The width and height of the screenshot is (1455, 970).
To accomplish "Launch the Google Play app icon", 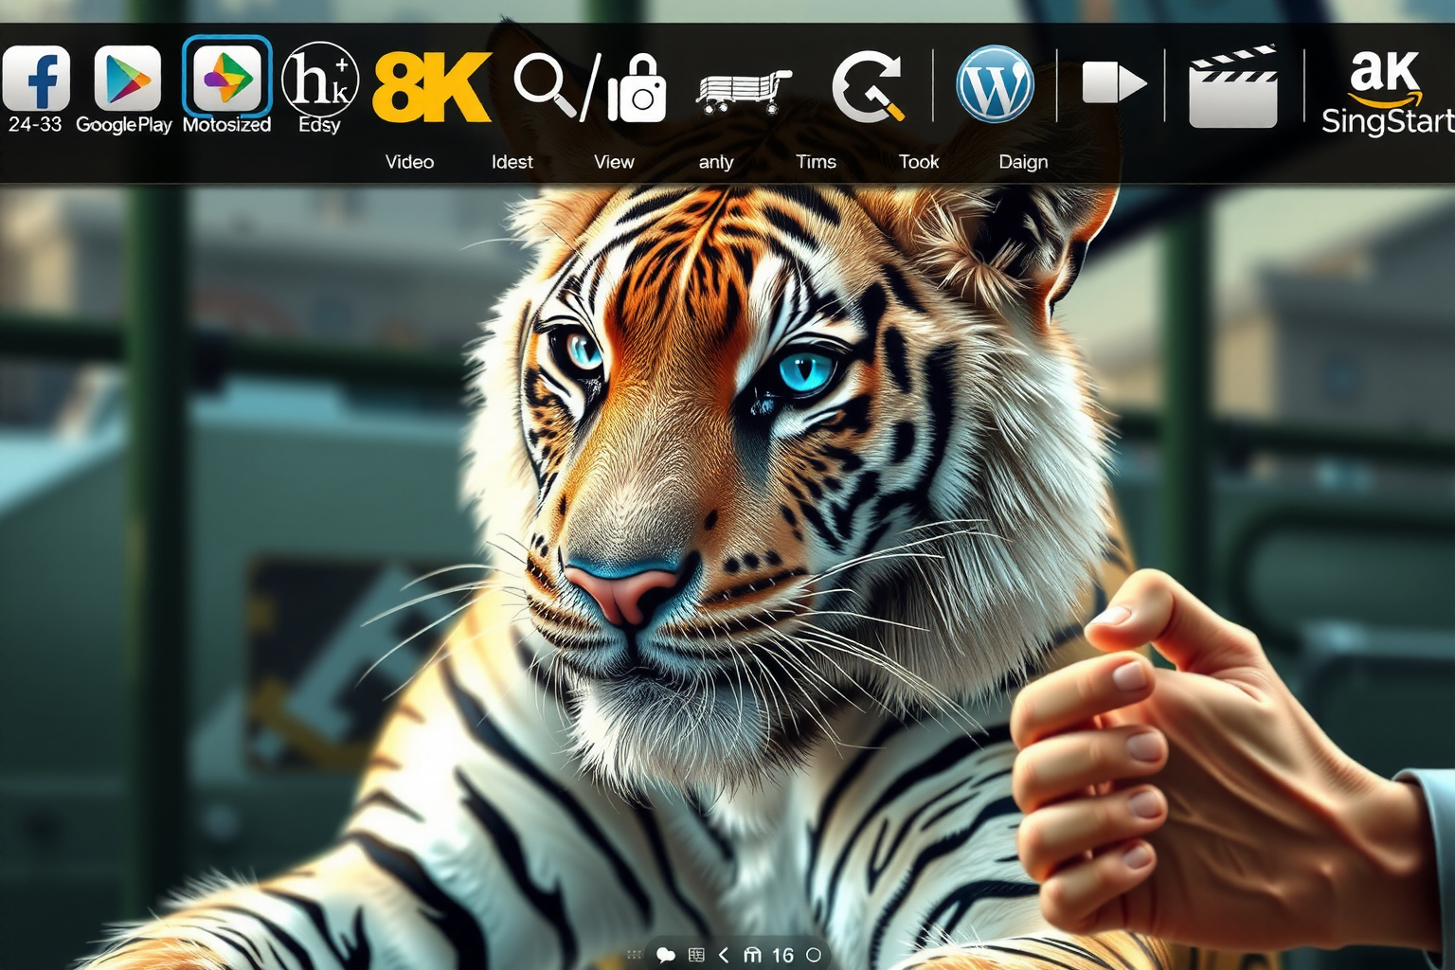I will (127, 78).
